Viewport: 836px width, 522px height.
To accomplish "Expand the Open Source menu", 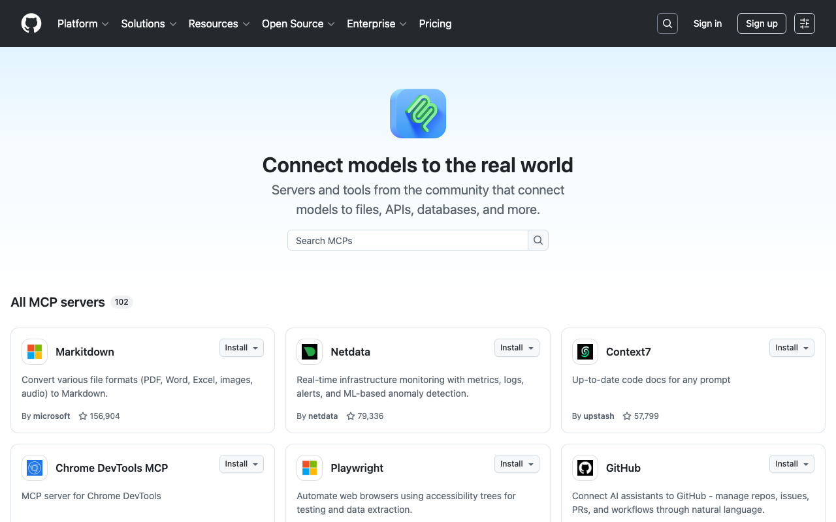I will tap(298, 23).
